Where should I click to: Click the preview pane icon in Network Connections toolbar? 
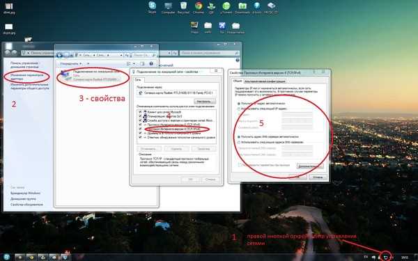(142, 63)
